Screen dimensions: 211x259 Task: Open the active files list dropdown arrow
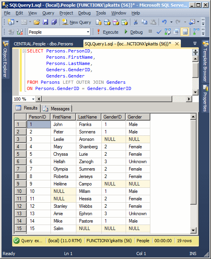[195, 44]
